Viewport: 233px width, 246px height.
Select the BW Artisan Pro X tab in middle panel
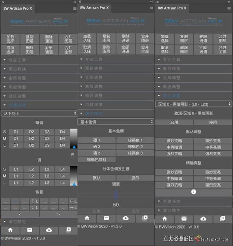pyautogui.click(x=94, y=8)
